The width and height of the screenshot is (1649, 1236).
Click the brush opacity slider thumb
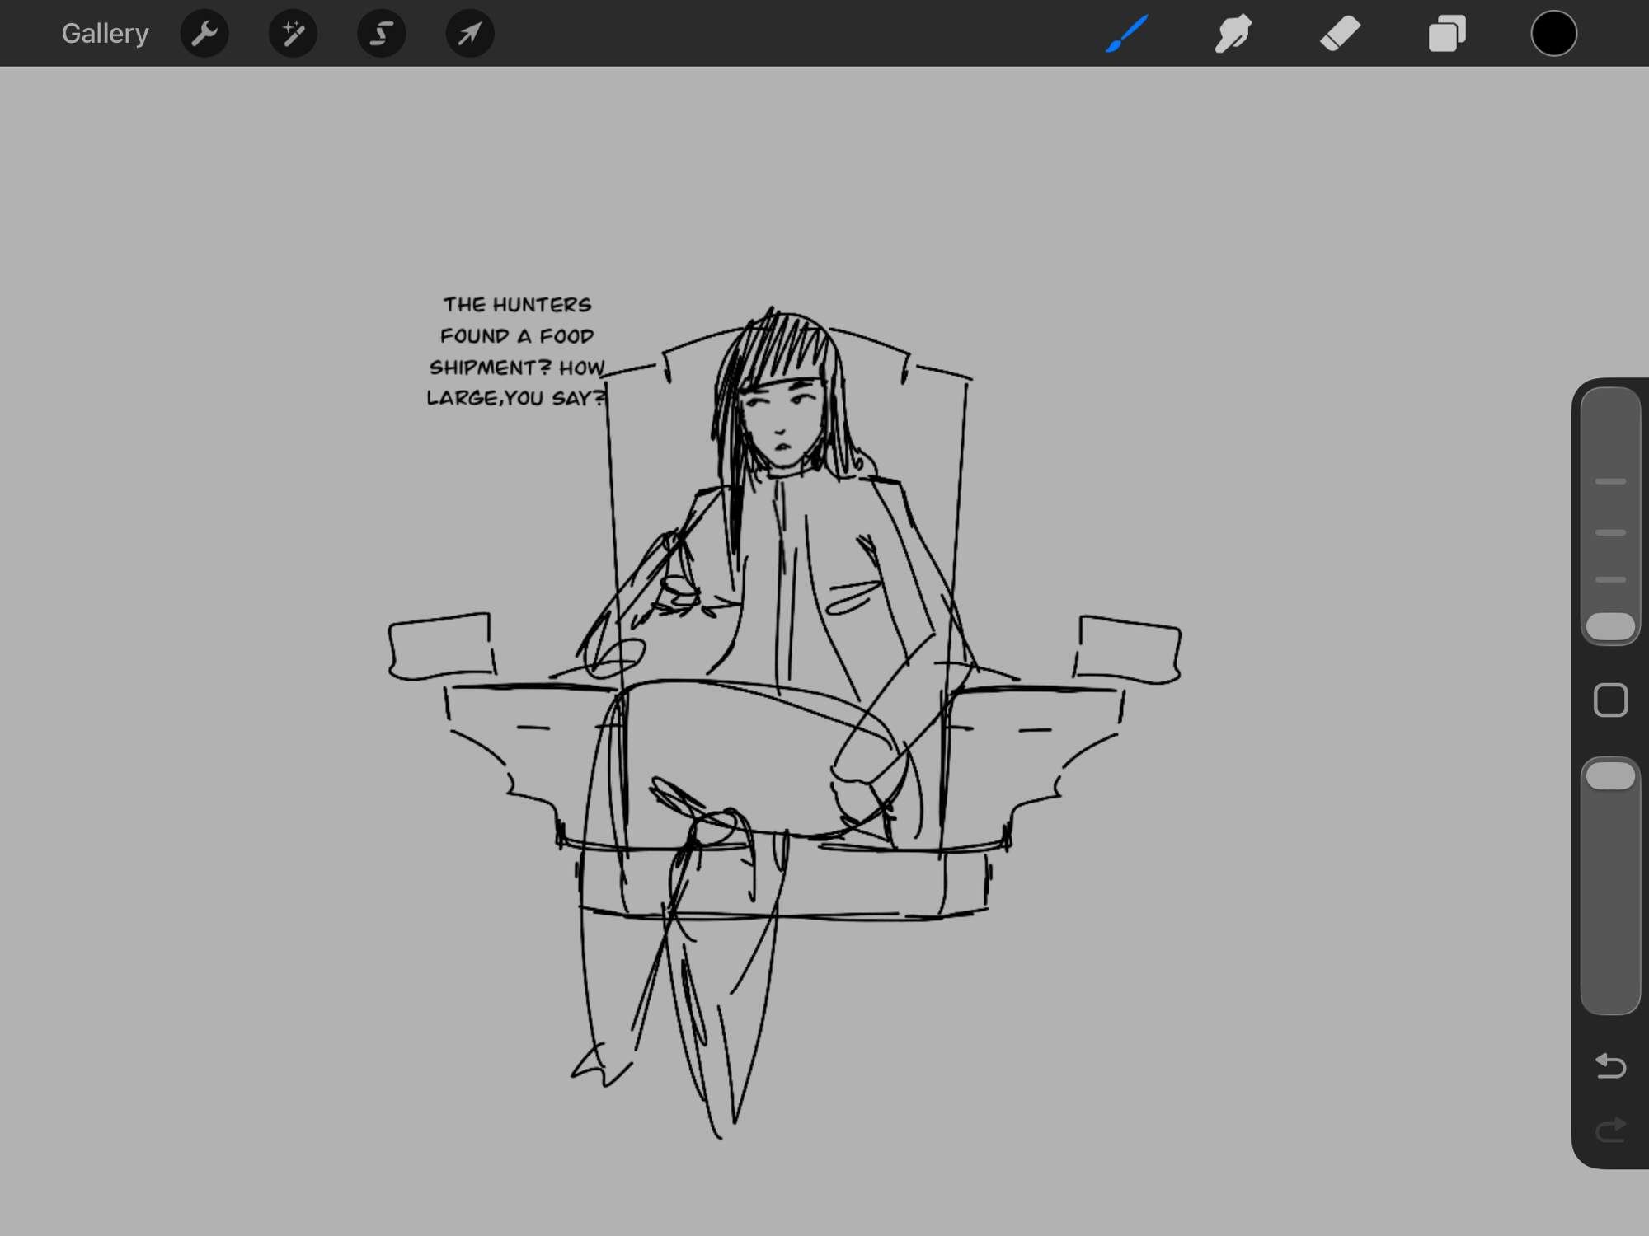pos(1610,776)
